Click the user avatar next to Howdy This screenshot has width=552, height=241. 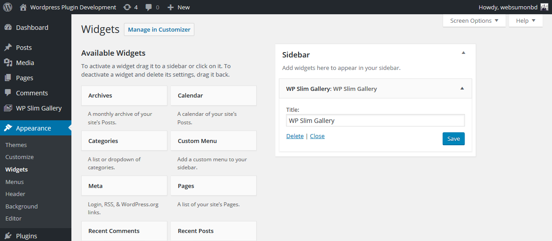(x=544, y=7)
